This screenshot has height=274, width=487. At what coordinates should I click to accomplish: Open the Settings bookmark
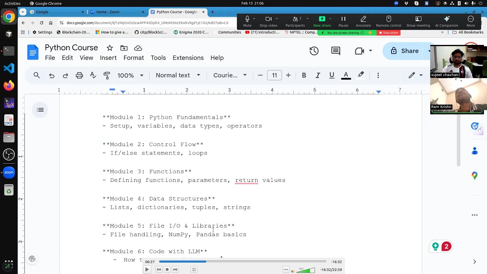click(x=42, y=32)
